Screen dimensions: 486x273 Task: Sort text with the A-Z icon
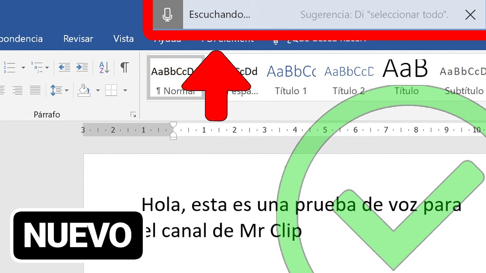104,67
